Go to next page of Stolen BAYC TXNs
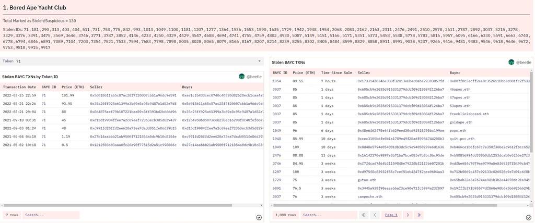 pyautogui.click(x=408, y=215)
